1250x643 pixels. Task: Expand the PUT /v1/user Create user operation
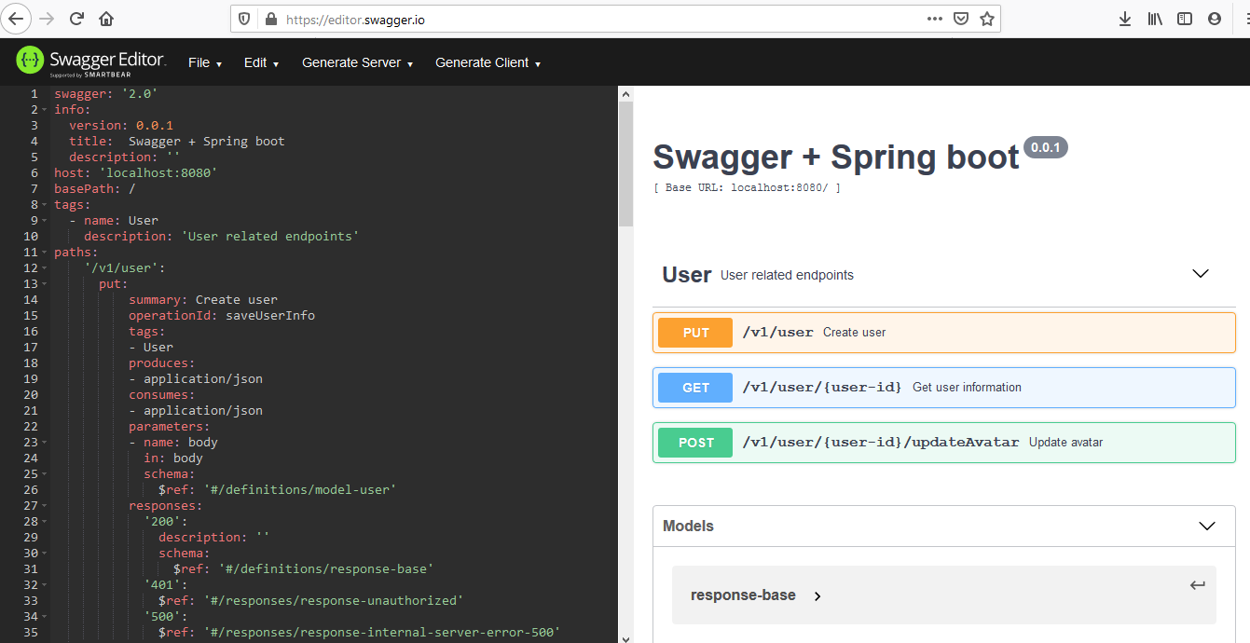[943, 333]
